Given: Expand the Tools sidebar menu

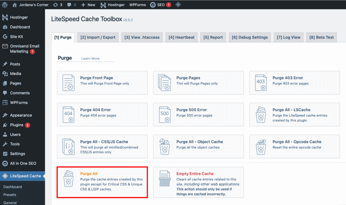Looking at the screenshot, I should [14, 144].
